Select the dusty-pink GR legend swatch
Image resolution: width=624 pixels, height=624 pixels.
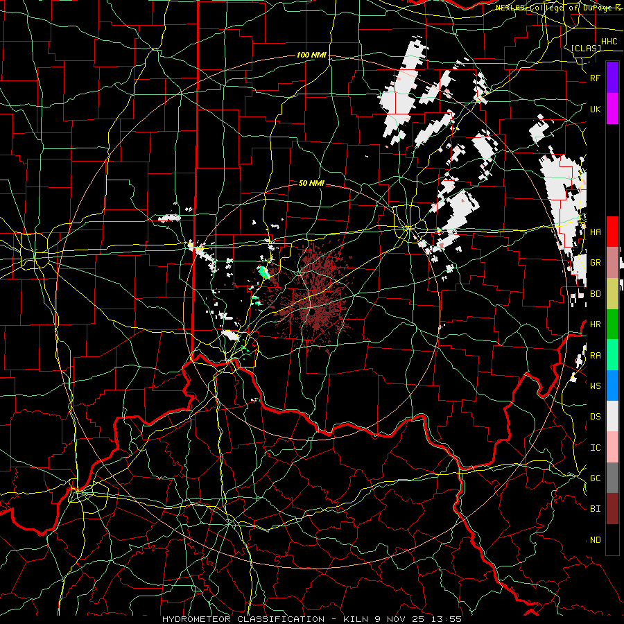click(x=612, y=263)
